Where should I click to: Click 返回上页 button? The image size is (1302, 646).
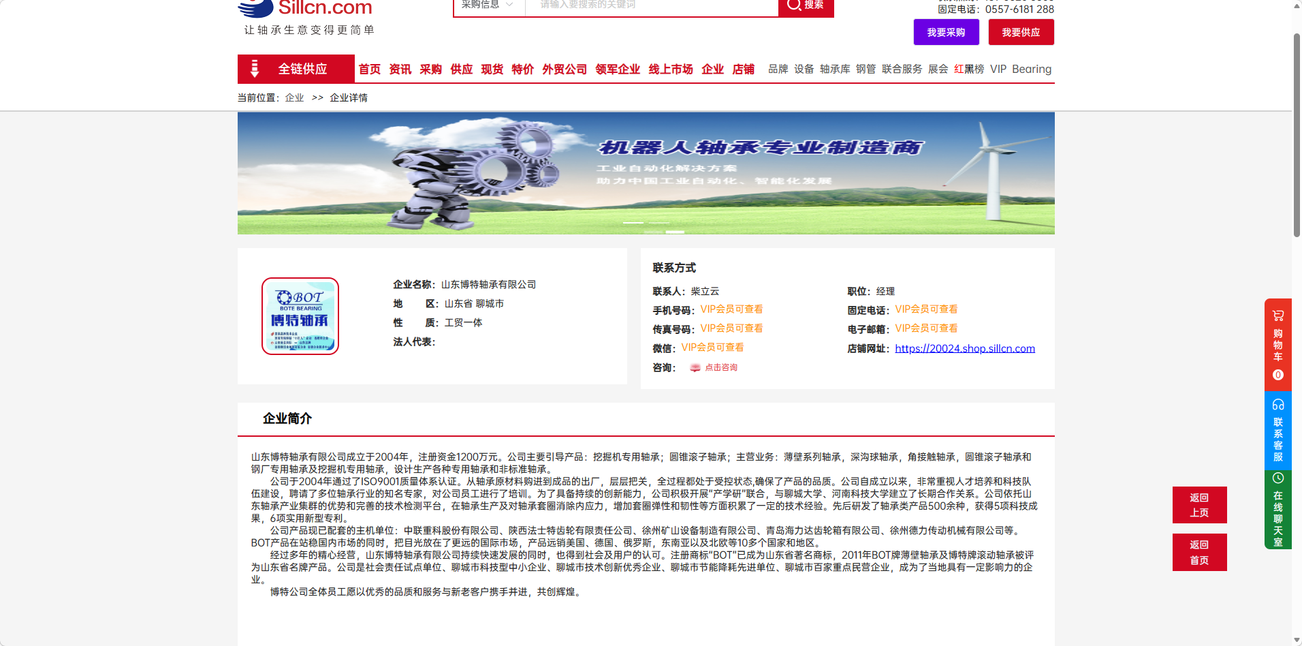1198,505
